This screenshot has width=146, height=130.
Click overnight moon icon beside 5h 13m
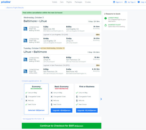click(93, 69)
